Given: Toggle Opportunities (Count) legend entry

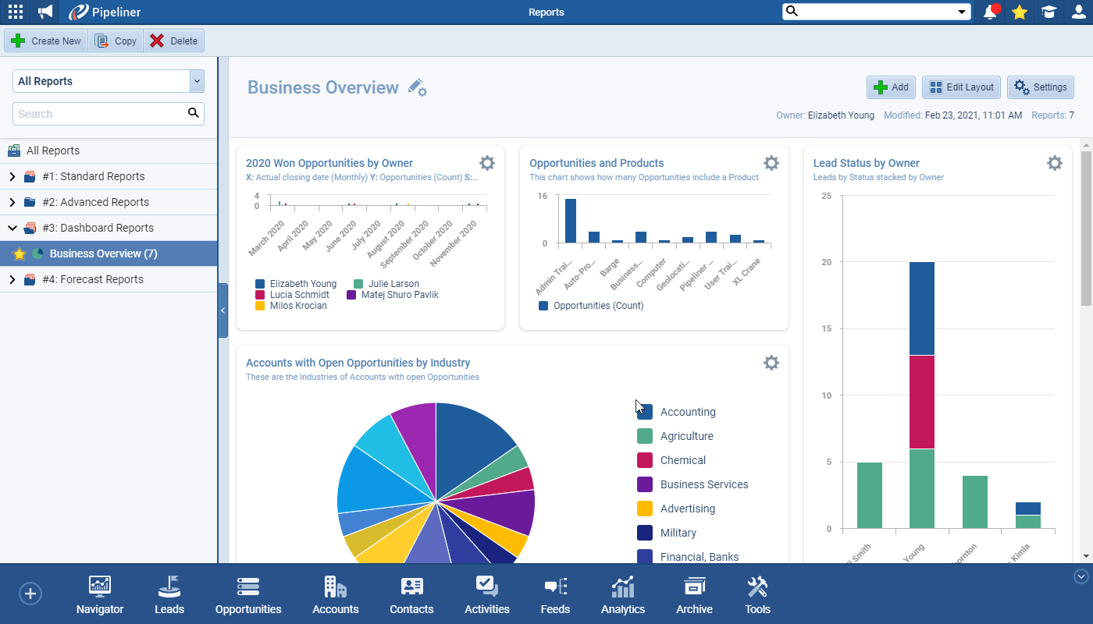Looking at the screenshot, I should coord(543,306).
